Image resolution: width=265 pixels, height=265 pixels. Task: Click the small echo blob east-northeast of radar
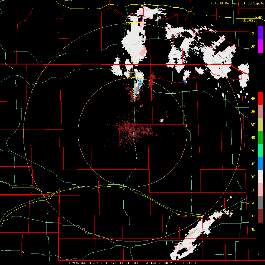[162, 120]
